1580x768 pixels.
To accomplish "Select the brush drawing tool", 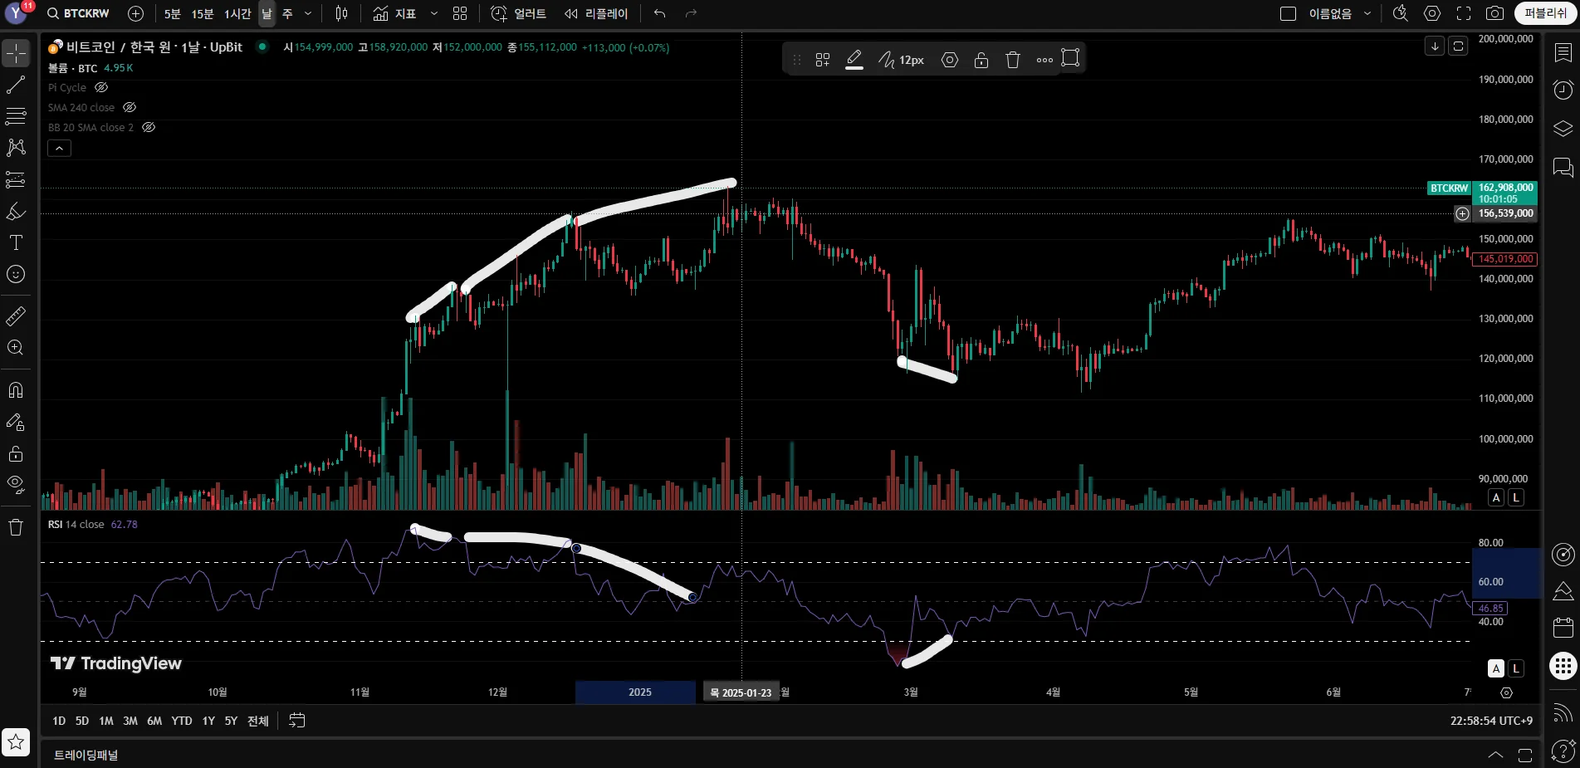I will point(16,211).
